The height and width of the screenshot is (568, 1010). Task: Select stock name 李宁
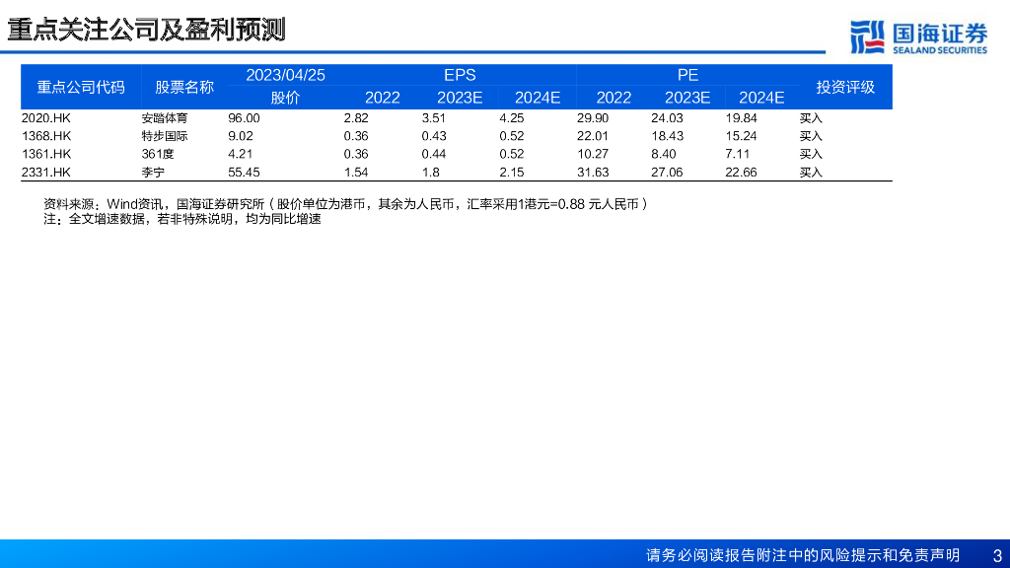tap(153, 173)
